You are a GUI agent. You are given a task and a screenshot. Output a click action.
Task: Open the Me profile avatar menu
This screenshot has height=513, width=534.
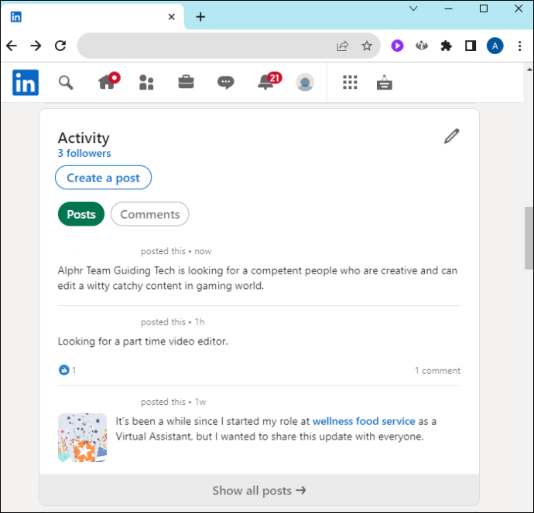[x=305, y=82]
